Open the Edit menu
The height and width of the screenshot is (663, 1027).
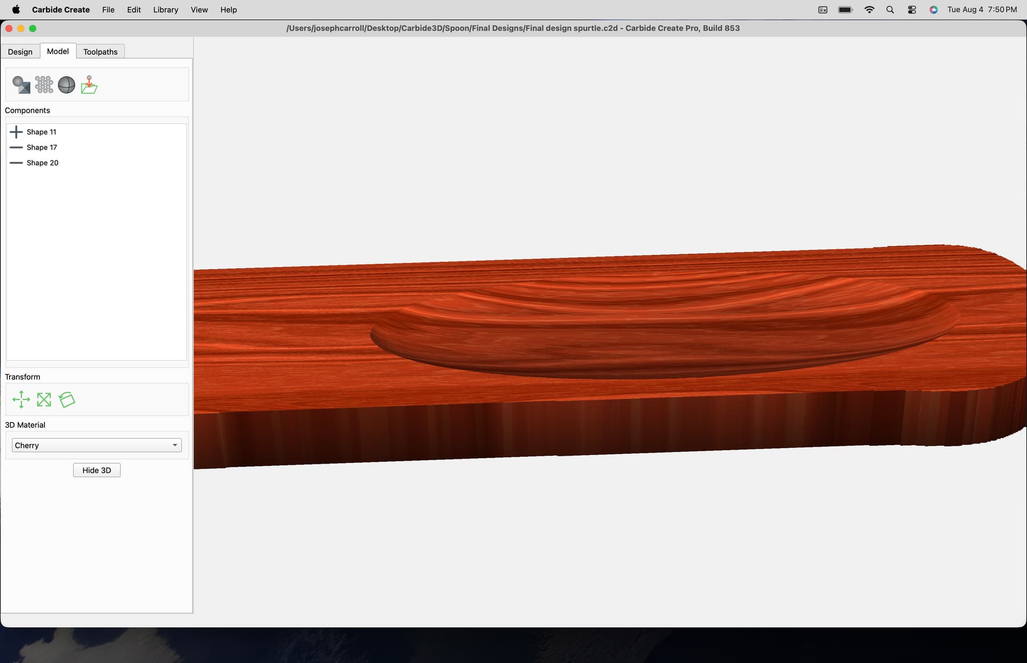pos(134,10)
